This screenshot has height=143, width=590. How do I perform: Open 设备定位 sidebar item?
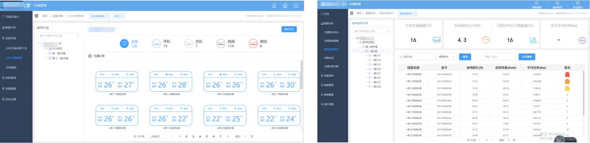329,58
